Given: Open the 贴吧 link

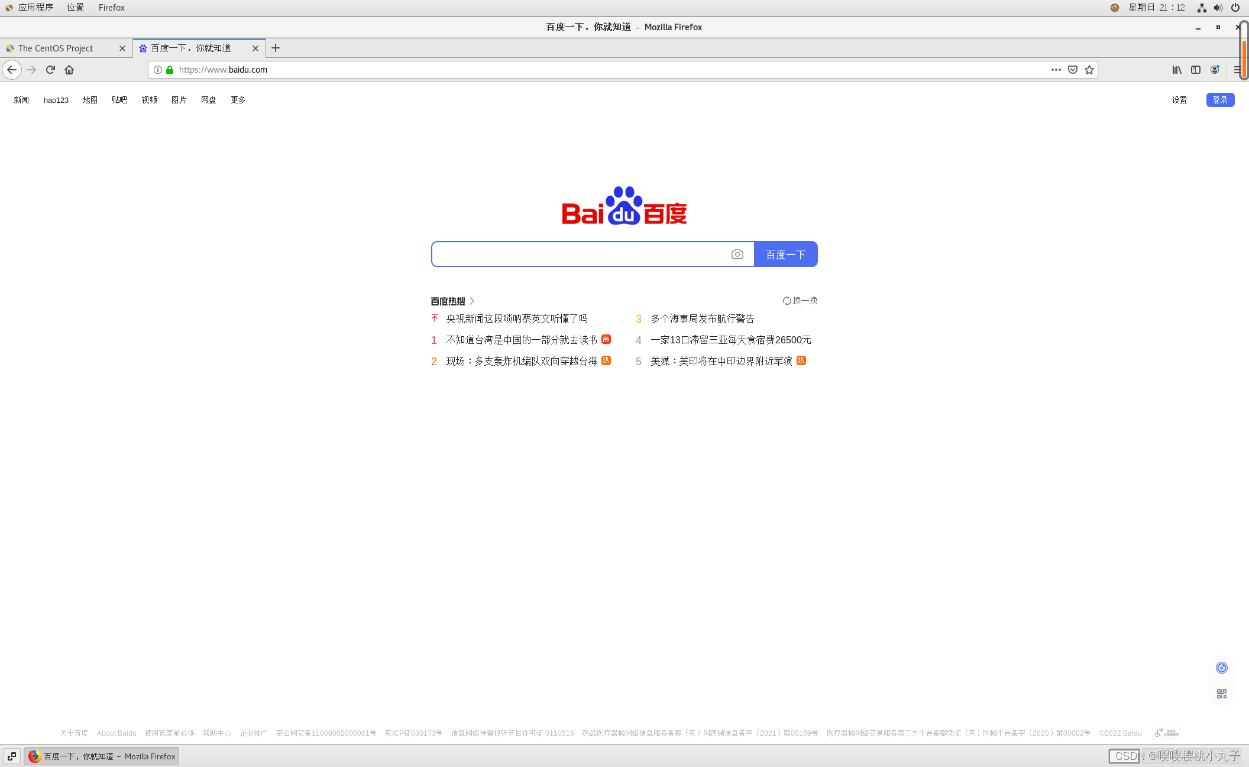Looking at the screenshot, I should 119,100.
